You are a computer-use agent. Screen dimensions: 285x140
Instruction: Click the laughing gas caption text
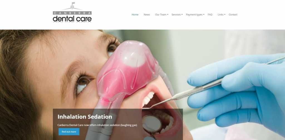pyautogui.click(x=97, y=125)
